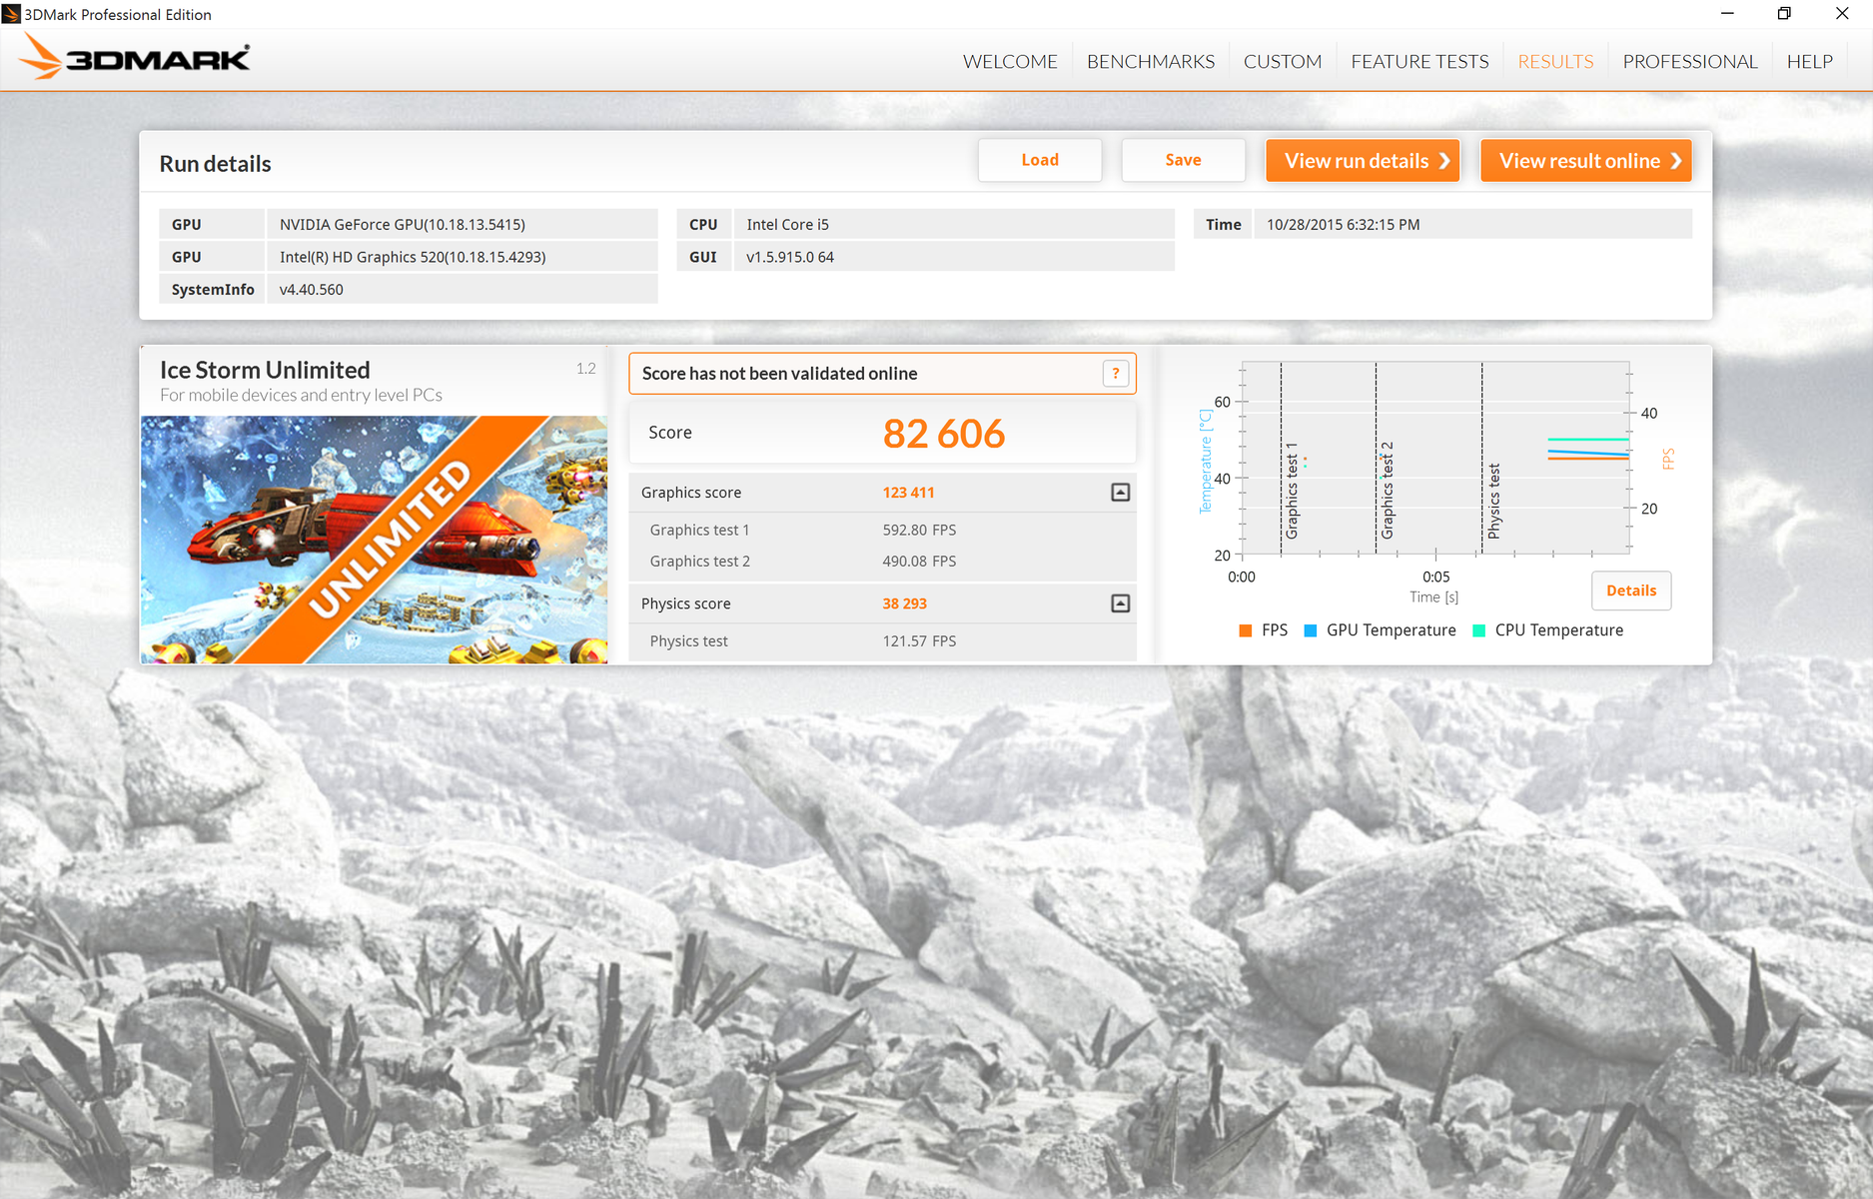Screen dimensions: 1873x1199
Task: Open the Feature Tests tab
Action: tap(1419, 62)
